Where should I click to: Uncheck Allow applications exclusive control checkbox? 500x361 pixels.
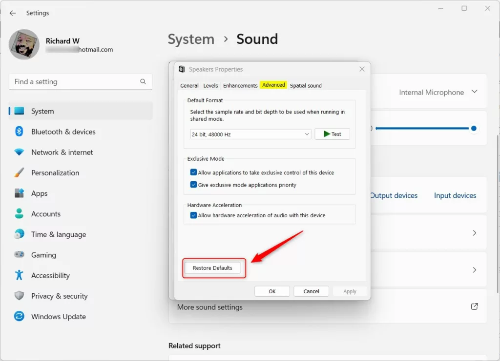(x=193, y=172)
